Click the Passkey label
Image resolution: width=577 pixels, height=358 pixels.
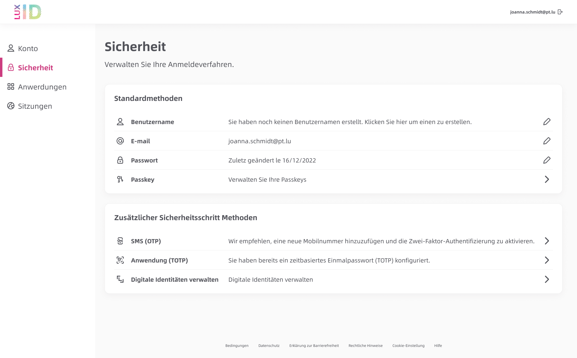[x=142, y=180]
